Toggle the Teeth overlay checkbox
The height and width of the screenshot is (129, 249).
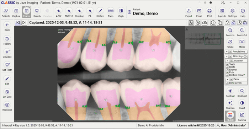(227, 64)
